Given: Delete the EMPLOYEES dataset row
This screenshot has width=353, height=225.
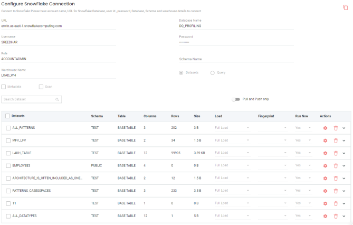Looking at the screenshot, I should (x=335, y=166).
